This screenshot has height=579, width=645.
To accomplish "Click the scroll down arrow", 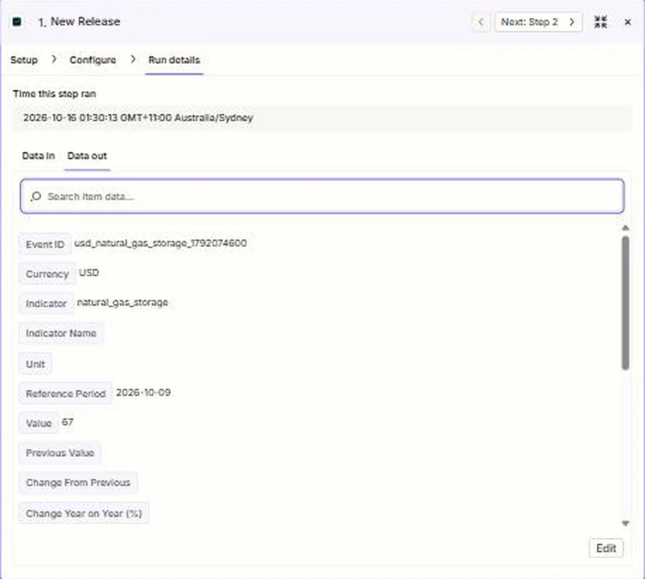I will tap(626, 523).
